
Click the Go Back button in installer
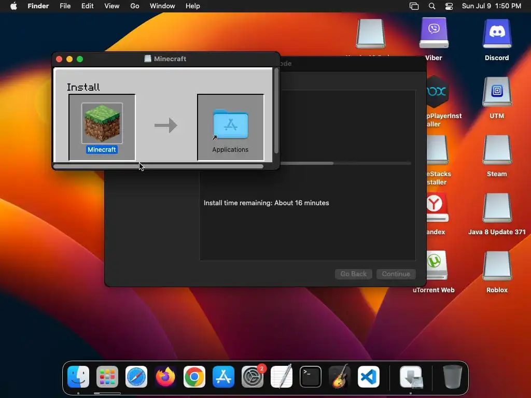[x=354, y=274]
